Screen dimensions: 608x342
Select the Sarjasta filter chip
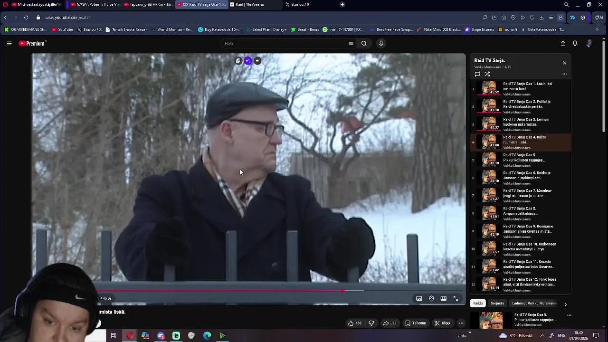point(497,303)
